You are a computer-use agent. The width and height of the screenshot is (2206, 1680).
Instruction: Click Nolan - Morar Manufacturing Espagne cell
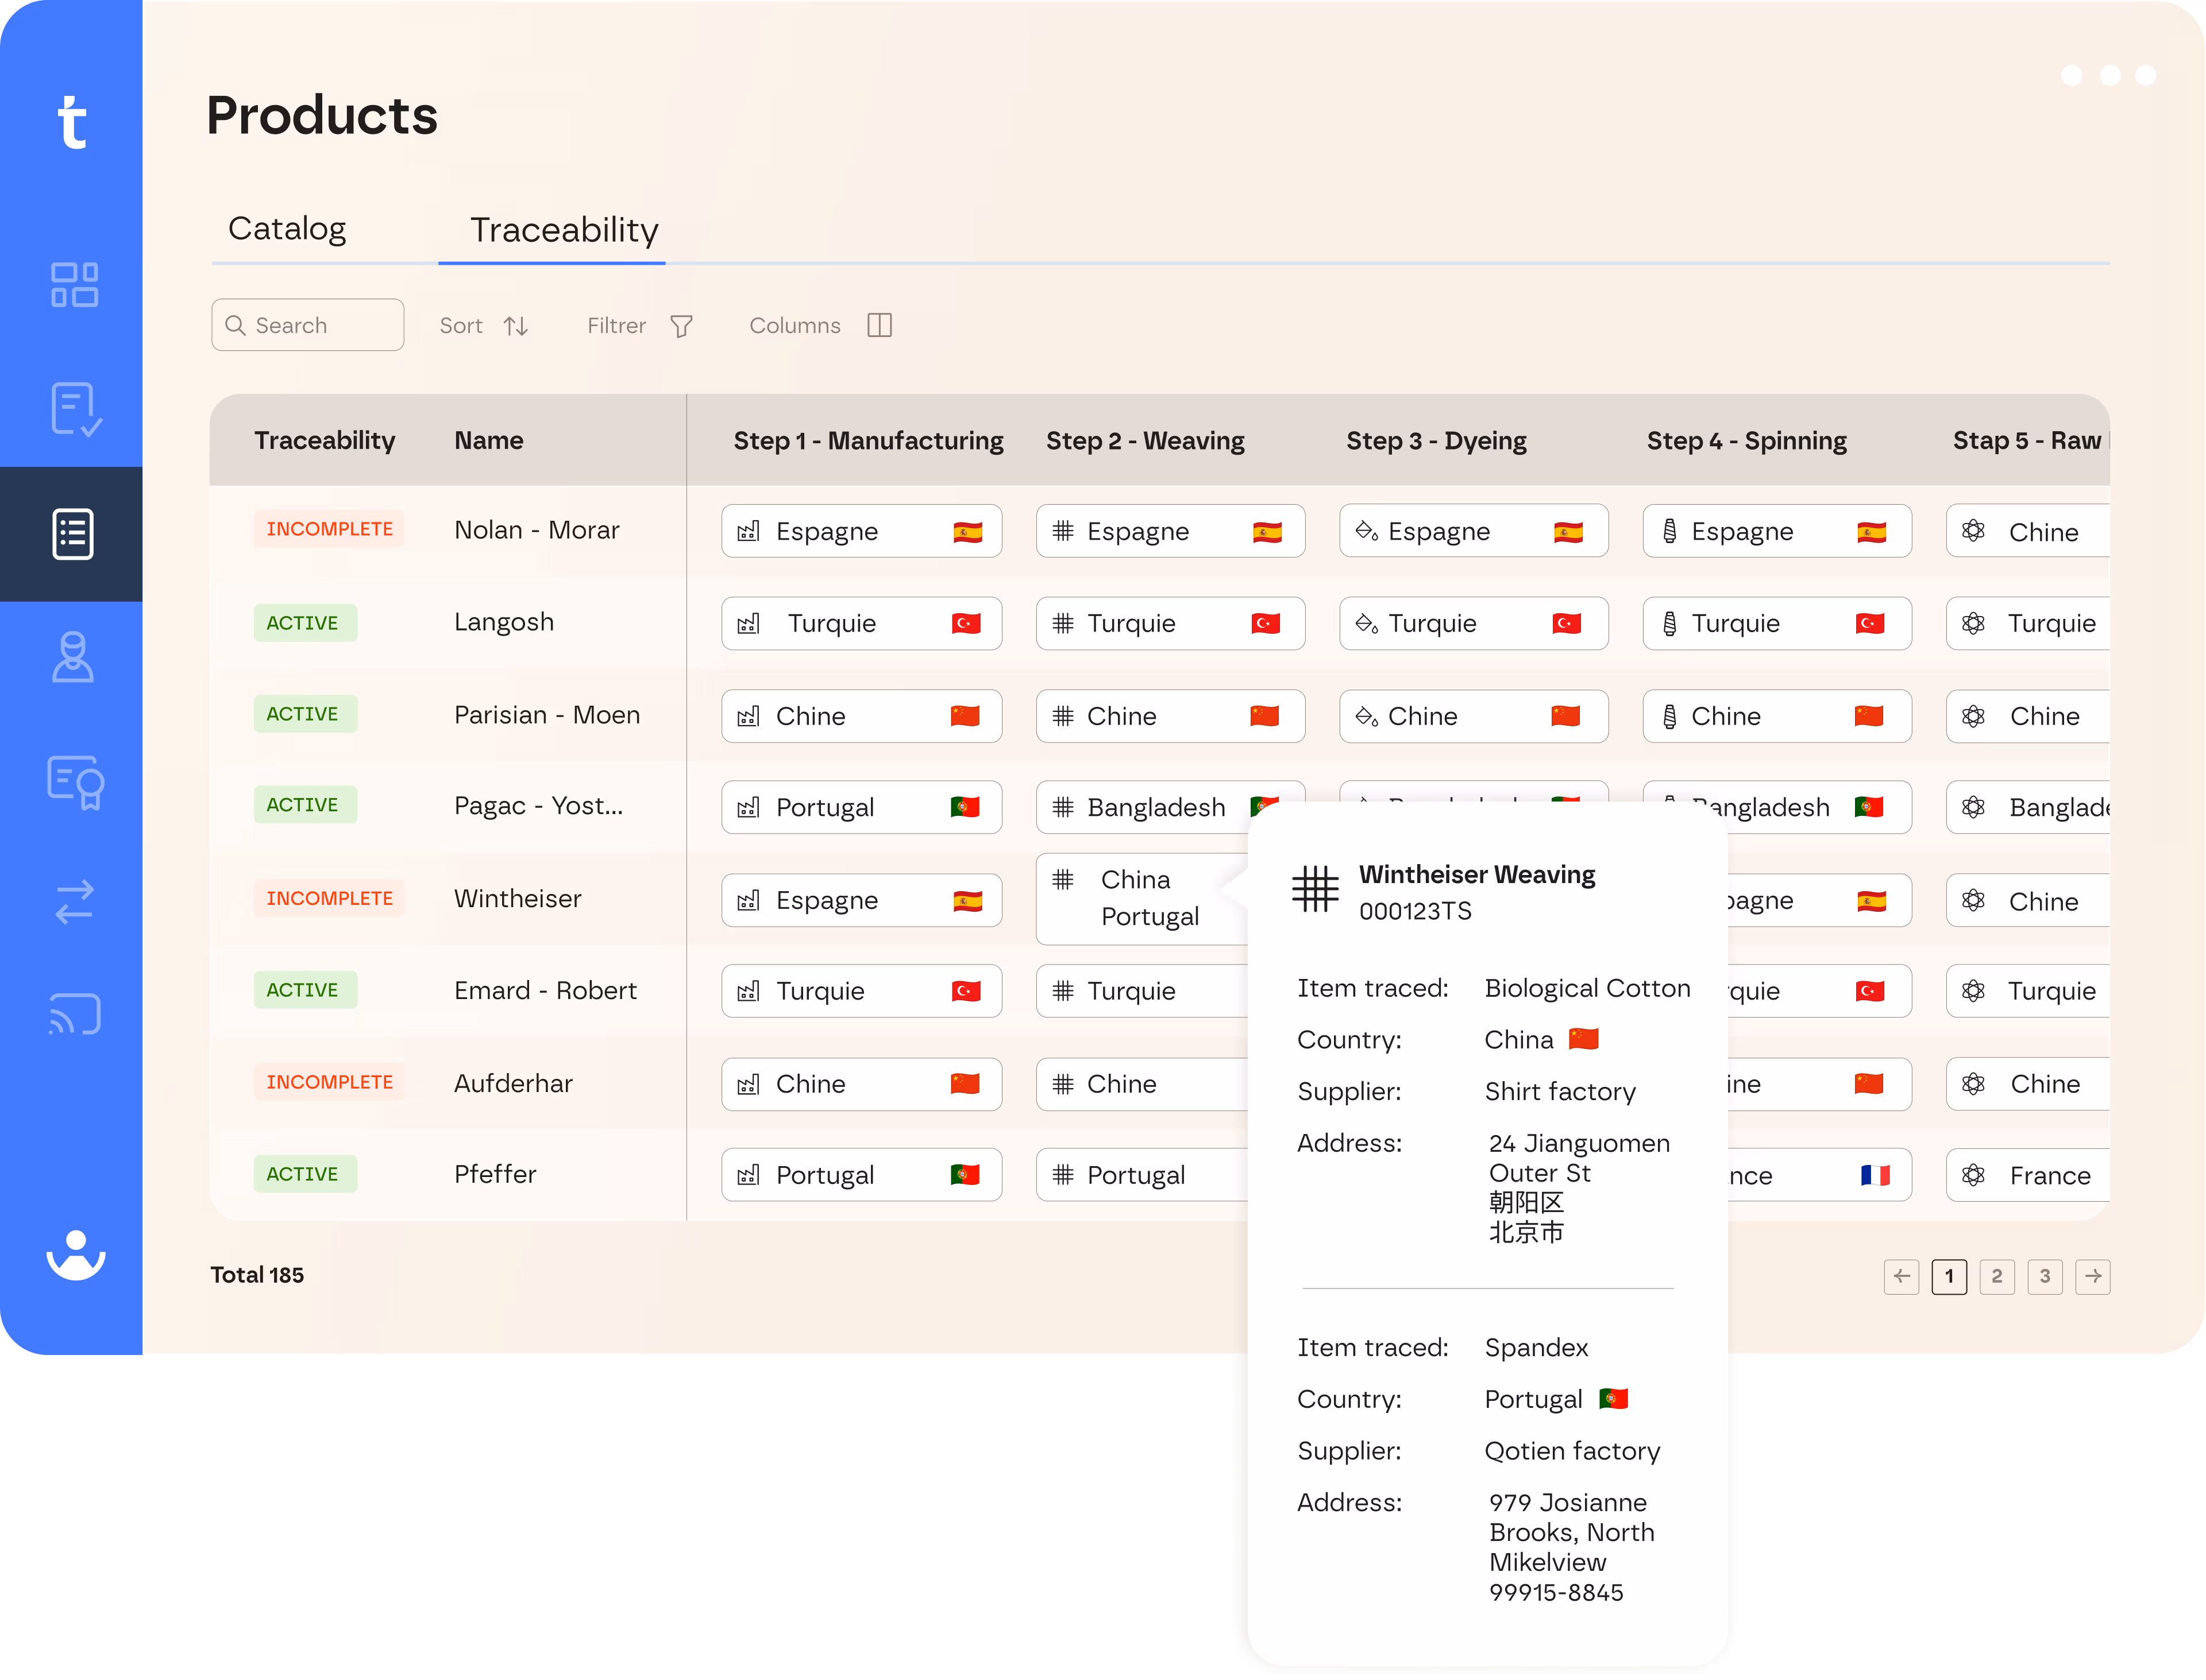(861, 532)
